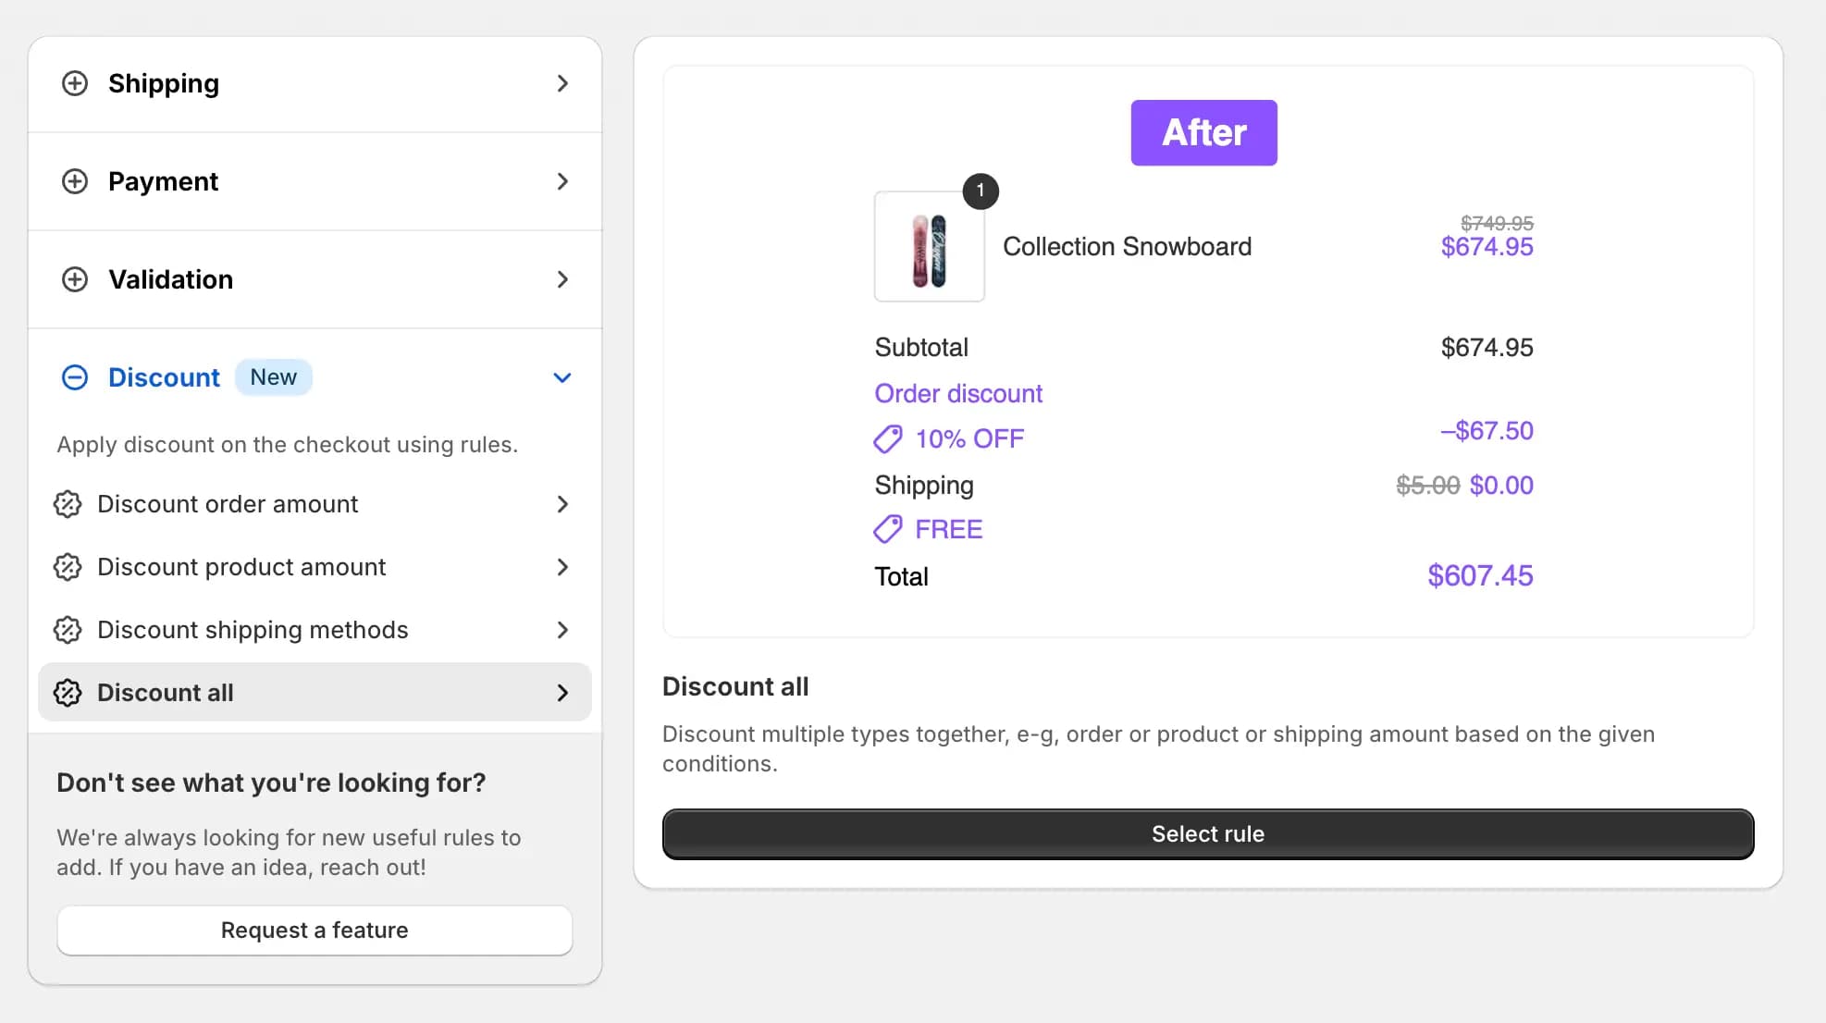Collapse the Discount section chevron
This screenshot has width=1826, height=1023.
[562, 377]
